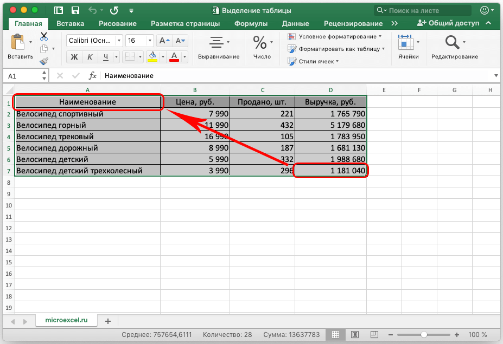Click the Increase font size icon
Image resolution: width=503 pixels, height=344 pixels.
click(164, 41)
